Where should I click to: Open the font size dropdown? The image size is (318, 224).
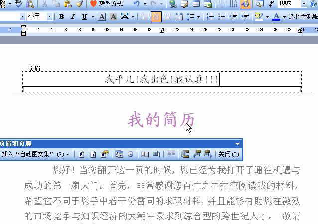click(x=49, y=17)
